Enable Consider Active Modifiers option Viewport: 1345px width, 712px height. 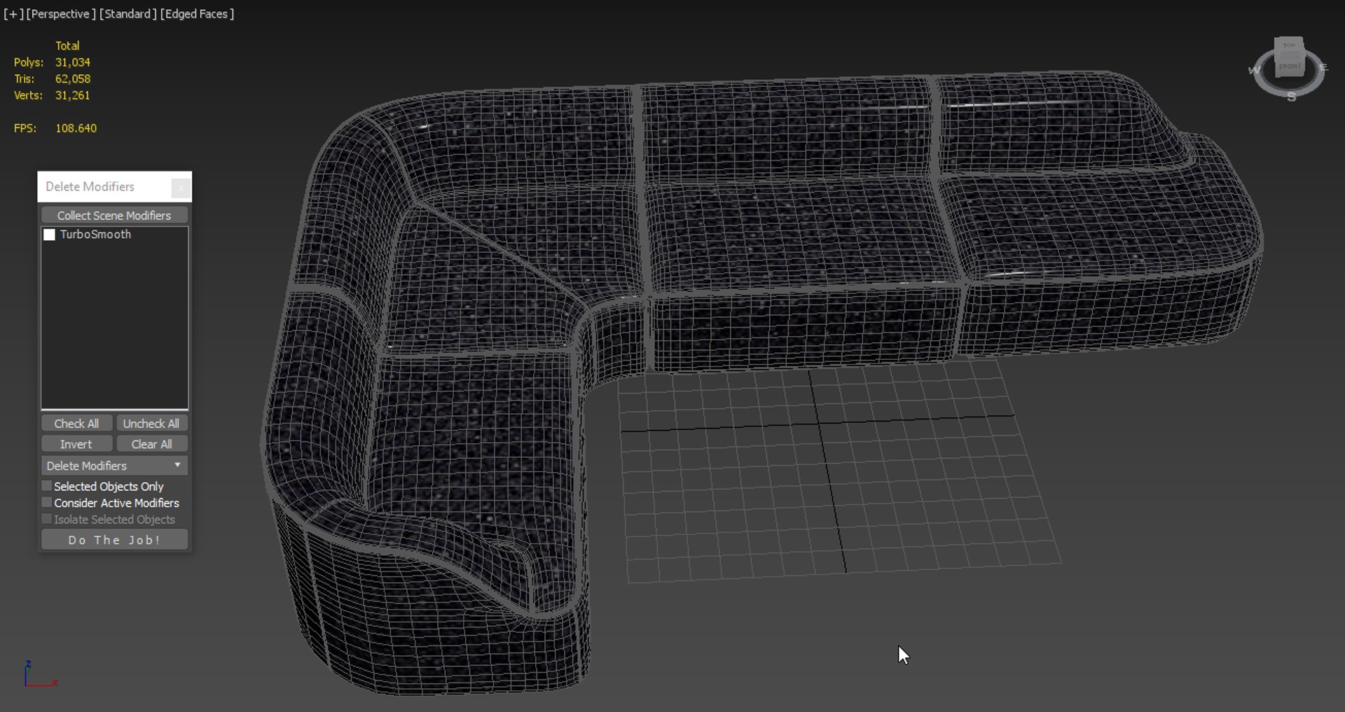tap(47, 503)
